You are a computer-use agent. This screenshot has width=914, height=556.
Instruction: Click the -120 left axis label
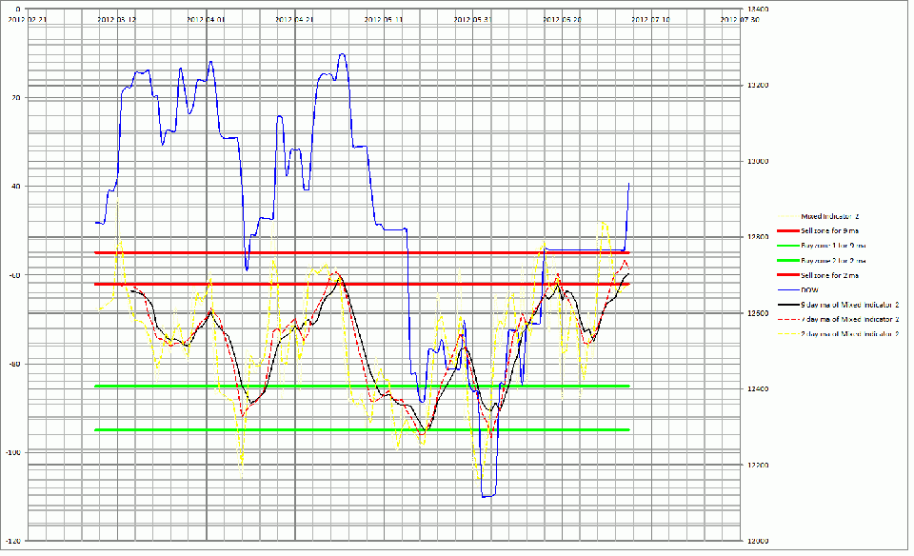(x=12, y=542)
